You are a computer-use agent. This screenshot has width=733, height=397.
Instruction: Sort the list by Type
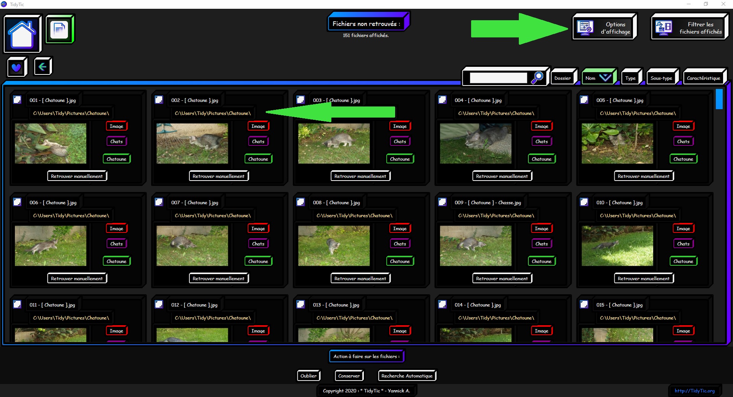coord(630,78)
